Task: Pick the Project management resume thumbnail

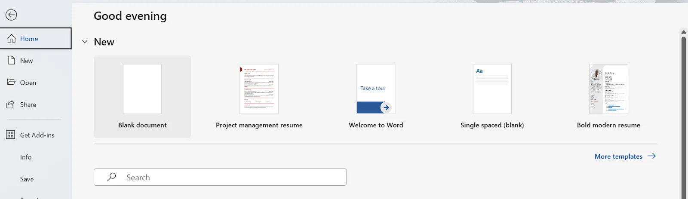Action: 259,89
